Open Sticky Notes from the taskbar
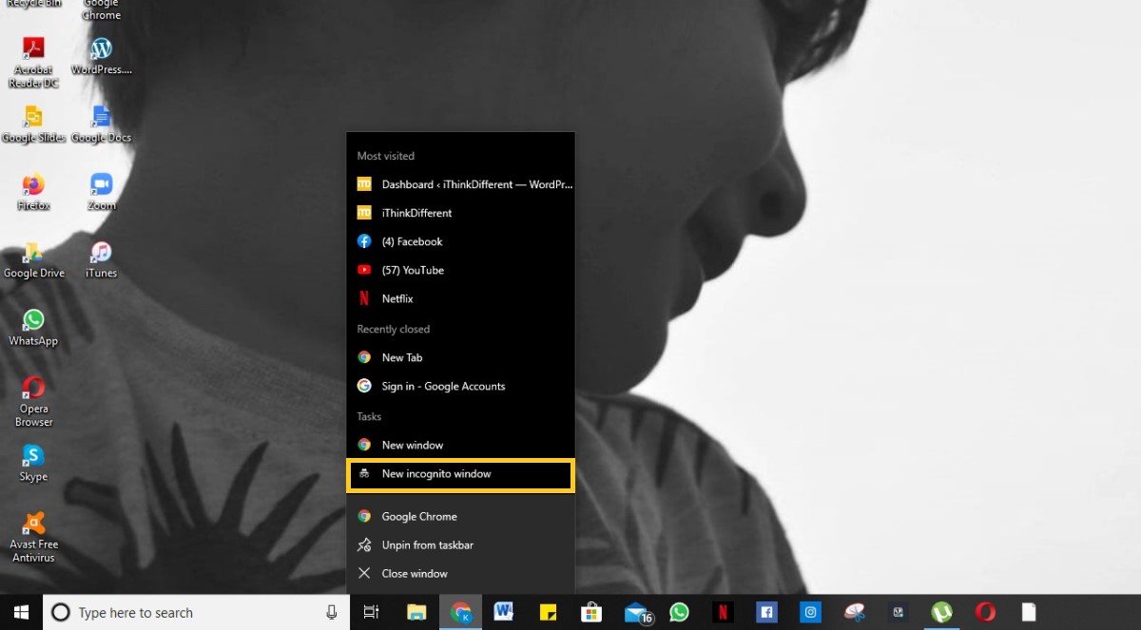This screenshot has height=630, width=1141. click(548, 613)
